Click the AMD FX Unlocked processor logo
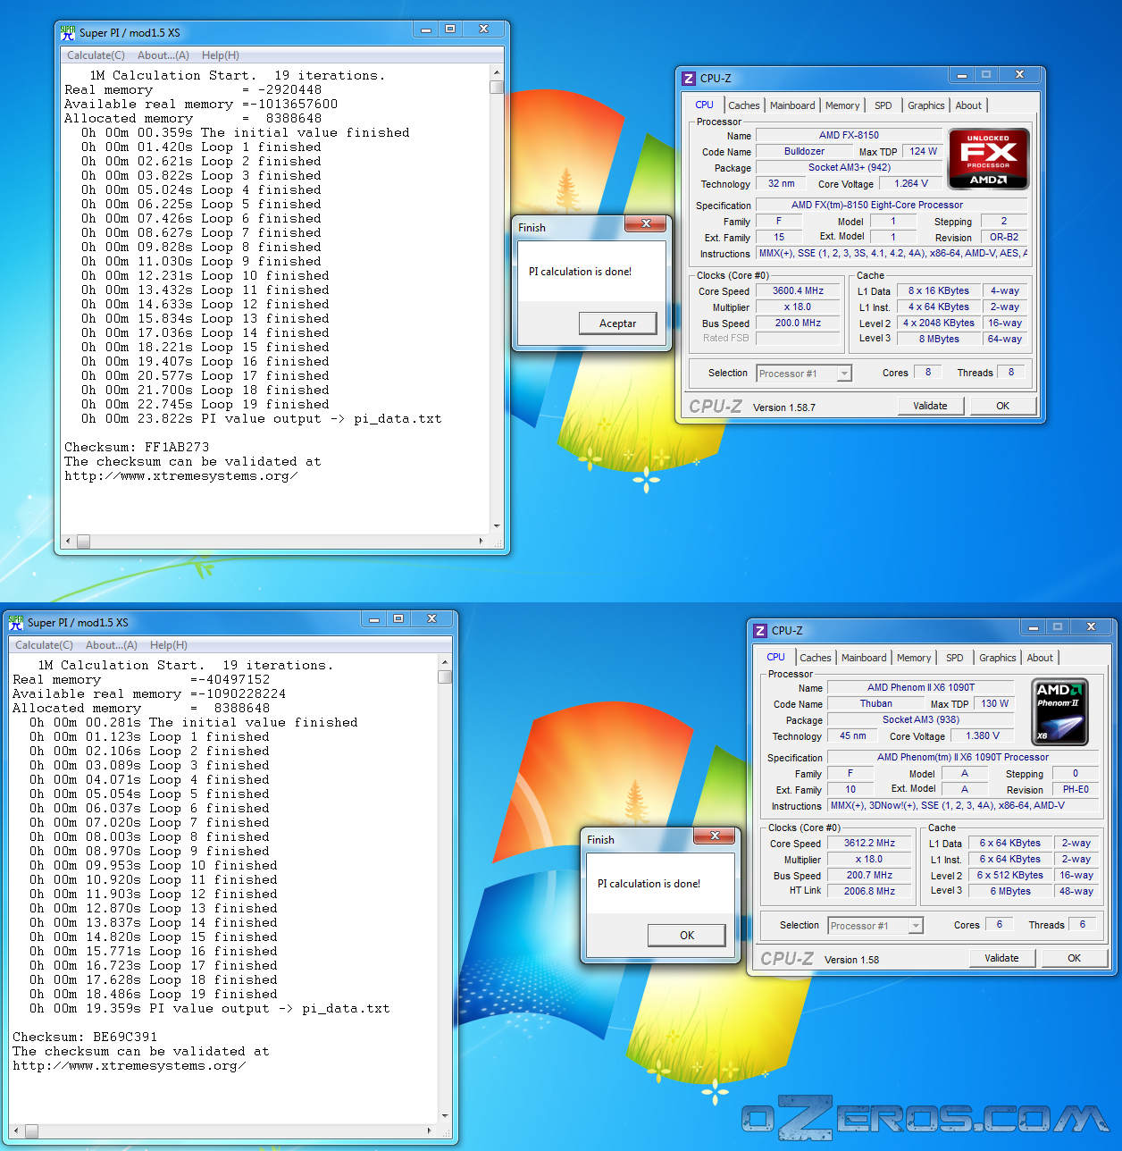This screenshot has width=1122, height=1151. point(988,158)
